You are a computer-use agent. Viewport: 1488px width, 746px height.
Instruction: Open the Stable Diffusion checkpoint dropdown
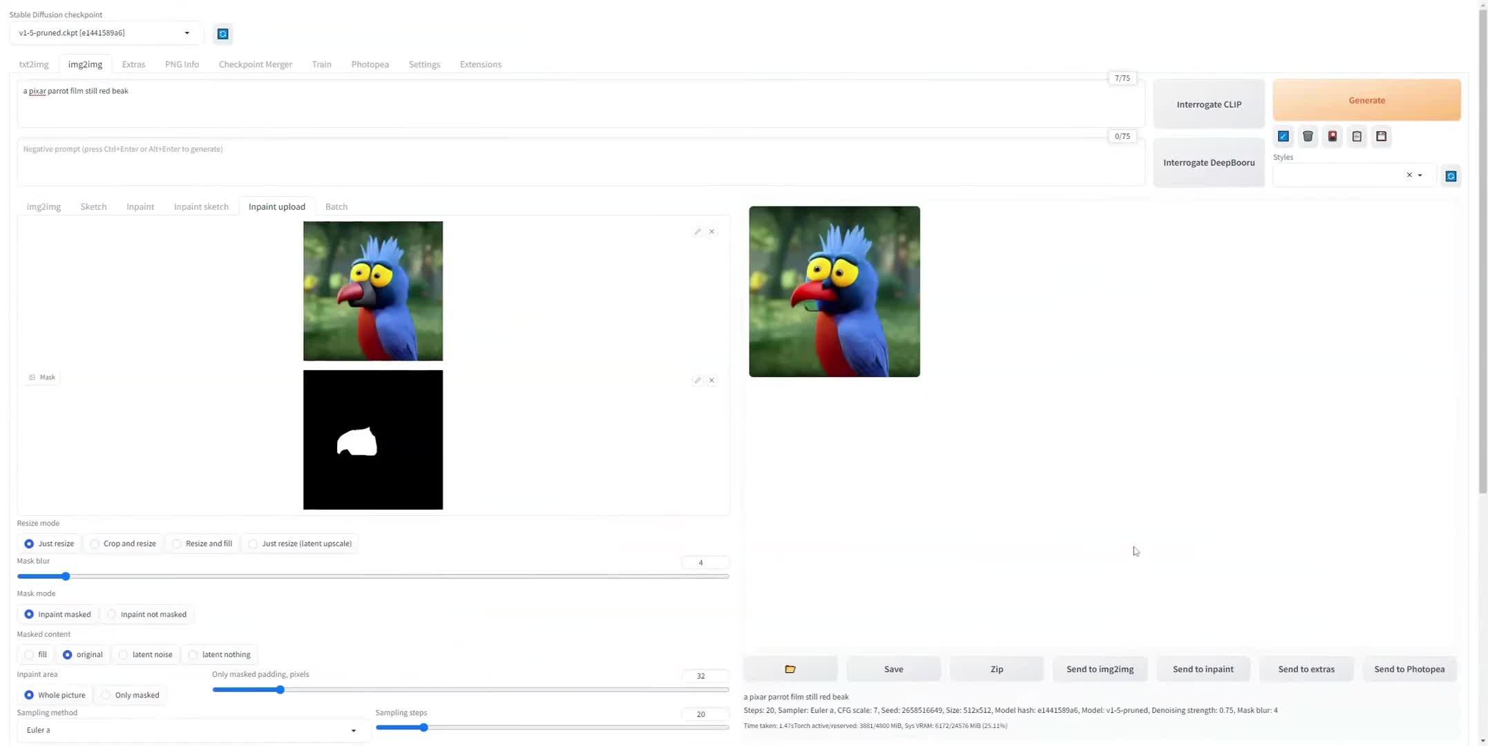(187, 33)
